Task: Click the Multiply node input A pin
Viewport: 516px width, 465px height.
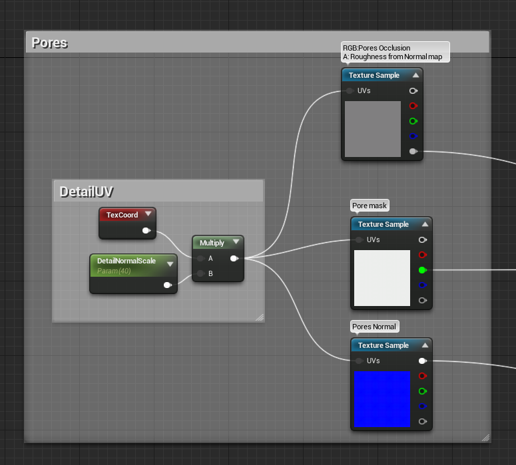Action: tap(200, 259)
